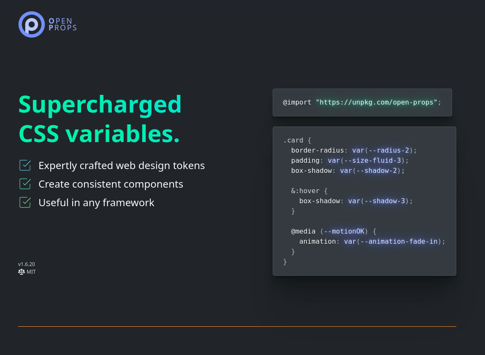Click the --shadow-3 variable in hover block
485x355 pixels.
click(x=382, y=201)
